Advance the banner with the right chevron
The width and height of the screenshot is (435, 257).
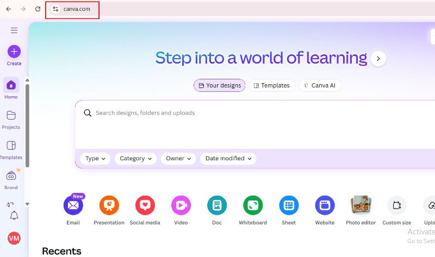coord(378,59)
